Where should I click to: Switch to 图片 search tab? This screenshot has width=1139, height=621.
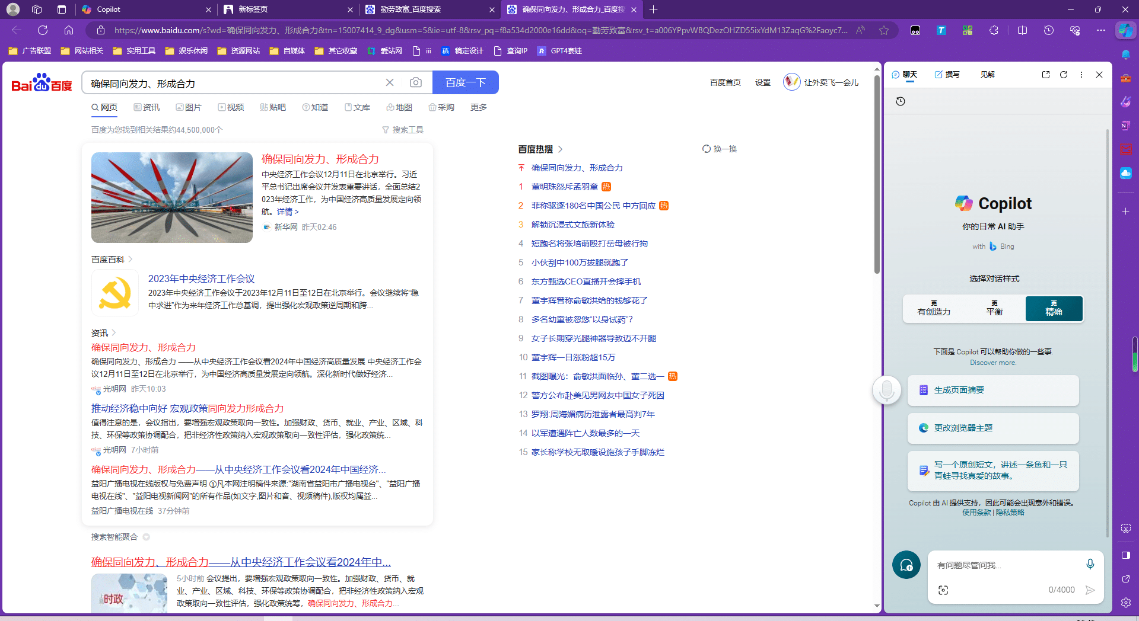[189, 107]
